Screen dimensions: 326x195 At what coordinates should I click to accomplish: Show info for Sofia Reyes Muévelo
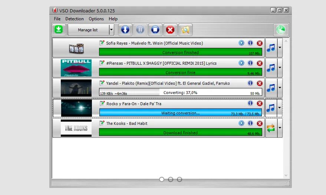(x=250, y=43)
